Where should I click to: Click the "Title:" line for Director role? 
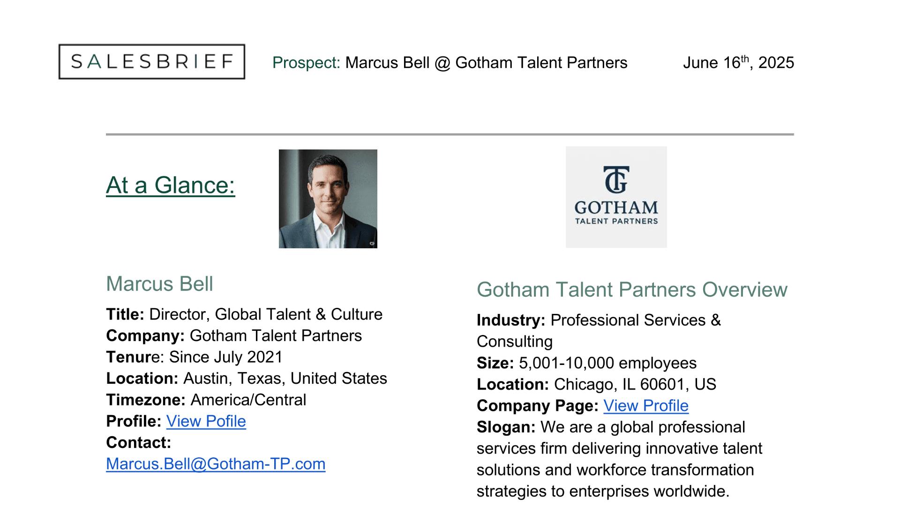[244, 314]
